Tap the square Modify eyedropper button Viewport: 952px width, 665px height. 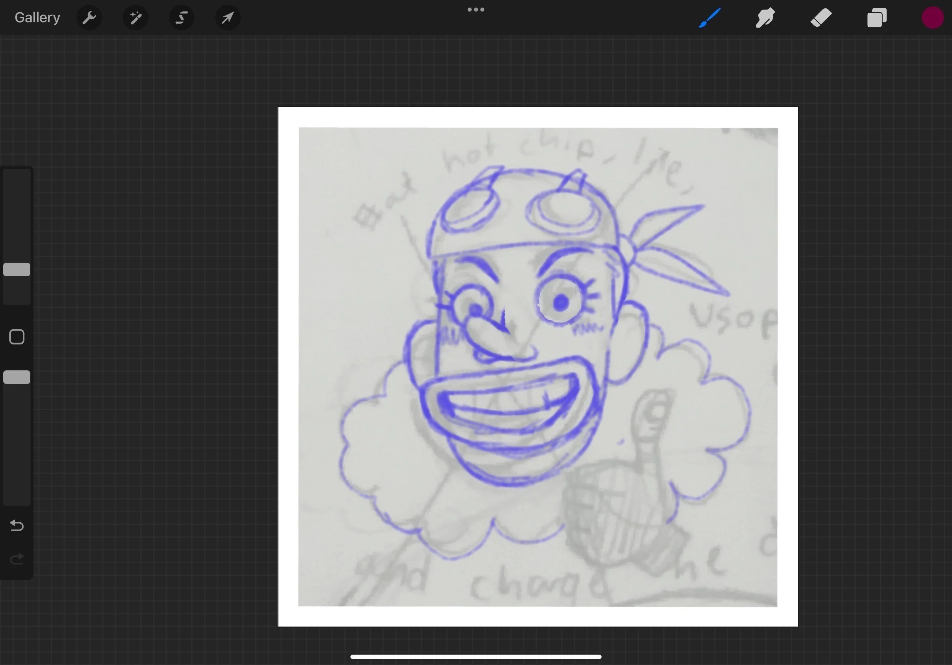click(x=17, y=337)
